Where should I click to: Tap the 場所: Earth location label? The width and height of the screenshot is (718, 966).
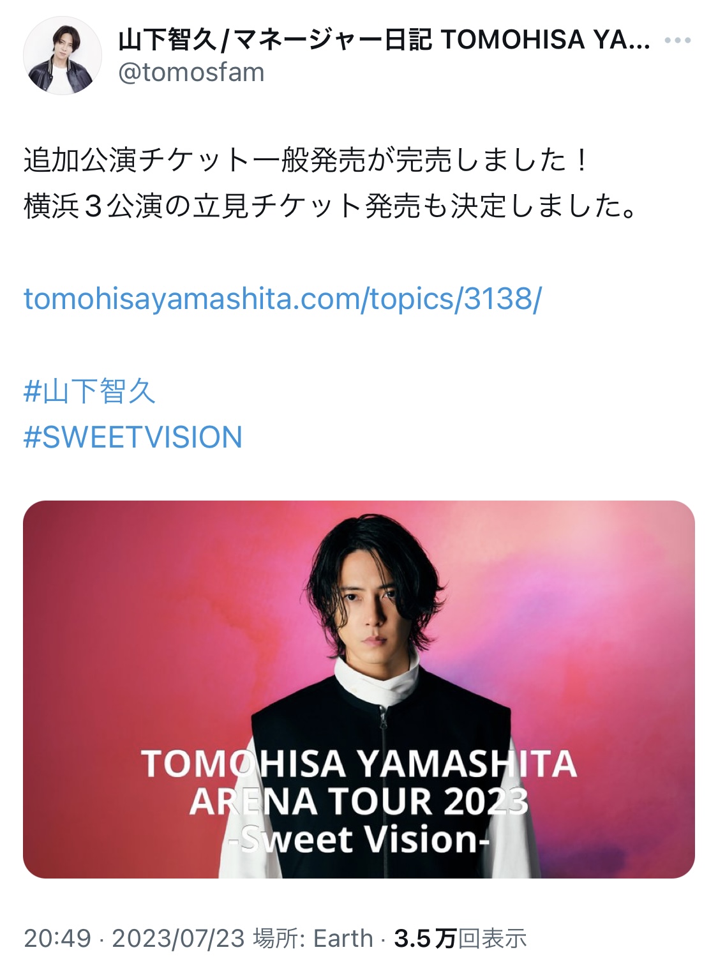pyautogui.click(x=313, y=939)
